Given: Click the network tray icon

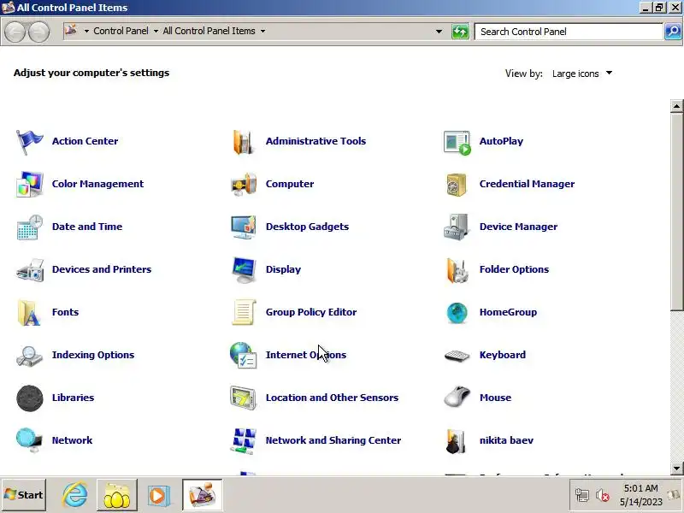Looking at the screenshot, I should point(582,496).
